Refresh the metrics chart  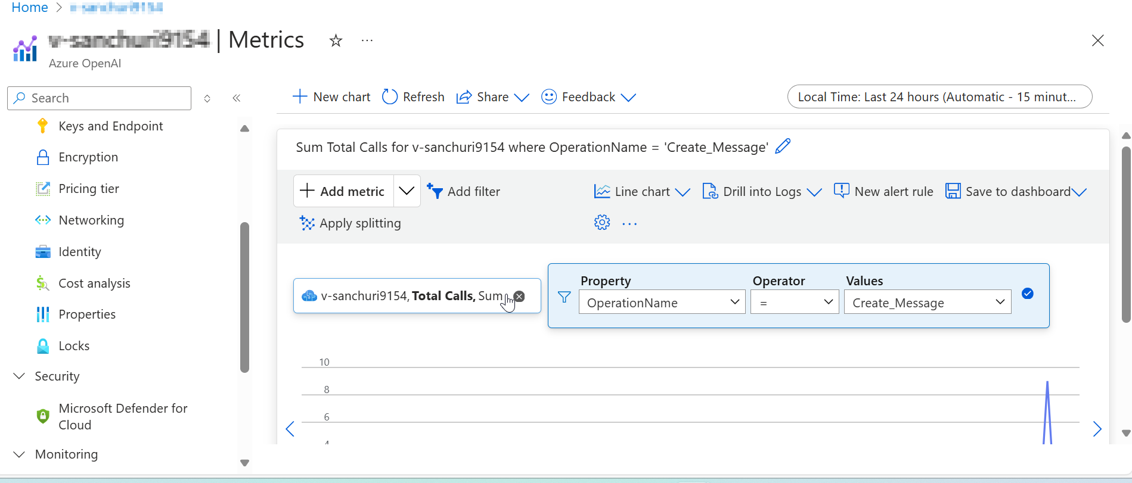pyautogui.click(x=413, y=97)
